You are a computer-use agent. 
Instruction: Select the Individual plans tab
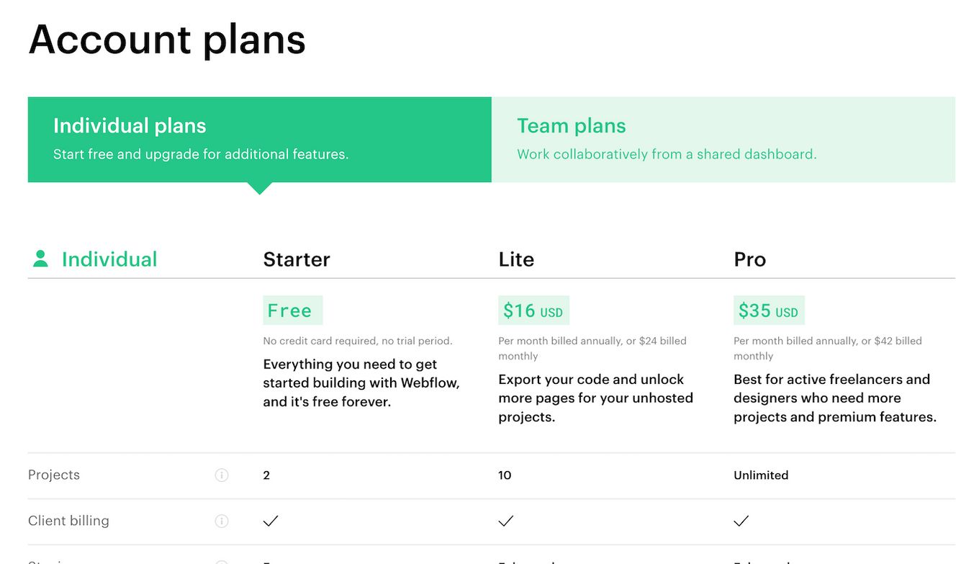tap(260, 140)
